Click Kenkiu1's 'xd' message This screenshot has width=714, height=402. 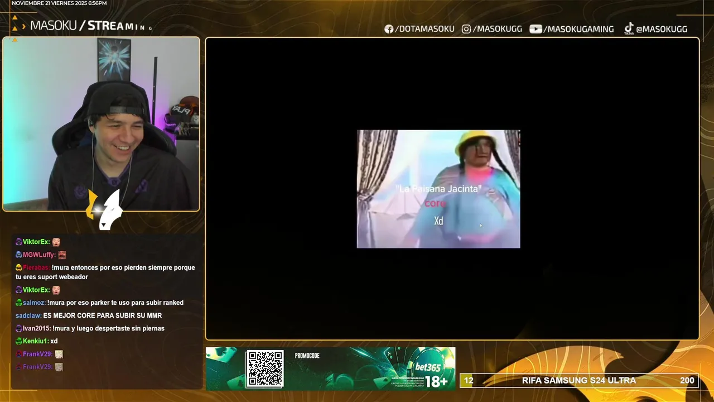(54, 341)
